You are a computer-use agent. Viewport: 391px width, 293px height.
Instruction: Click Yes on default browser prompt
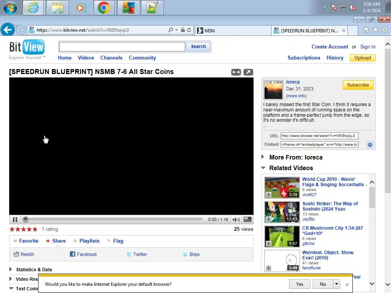click(300, 284)
